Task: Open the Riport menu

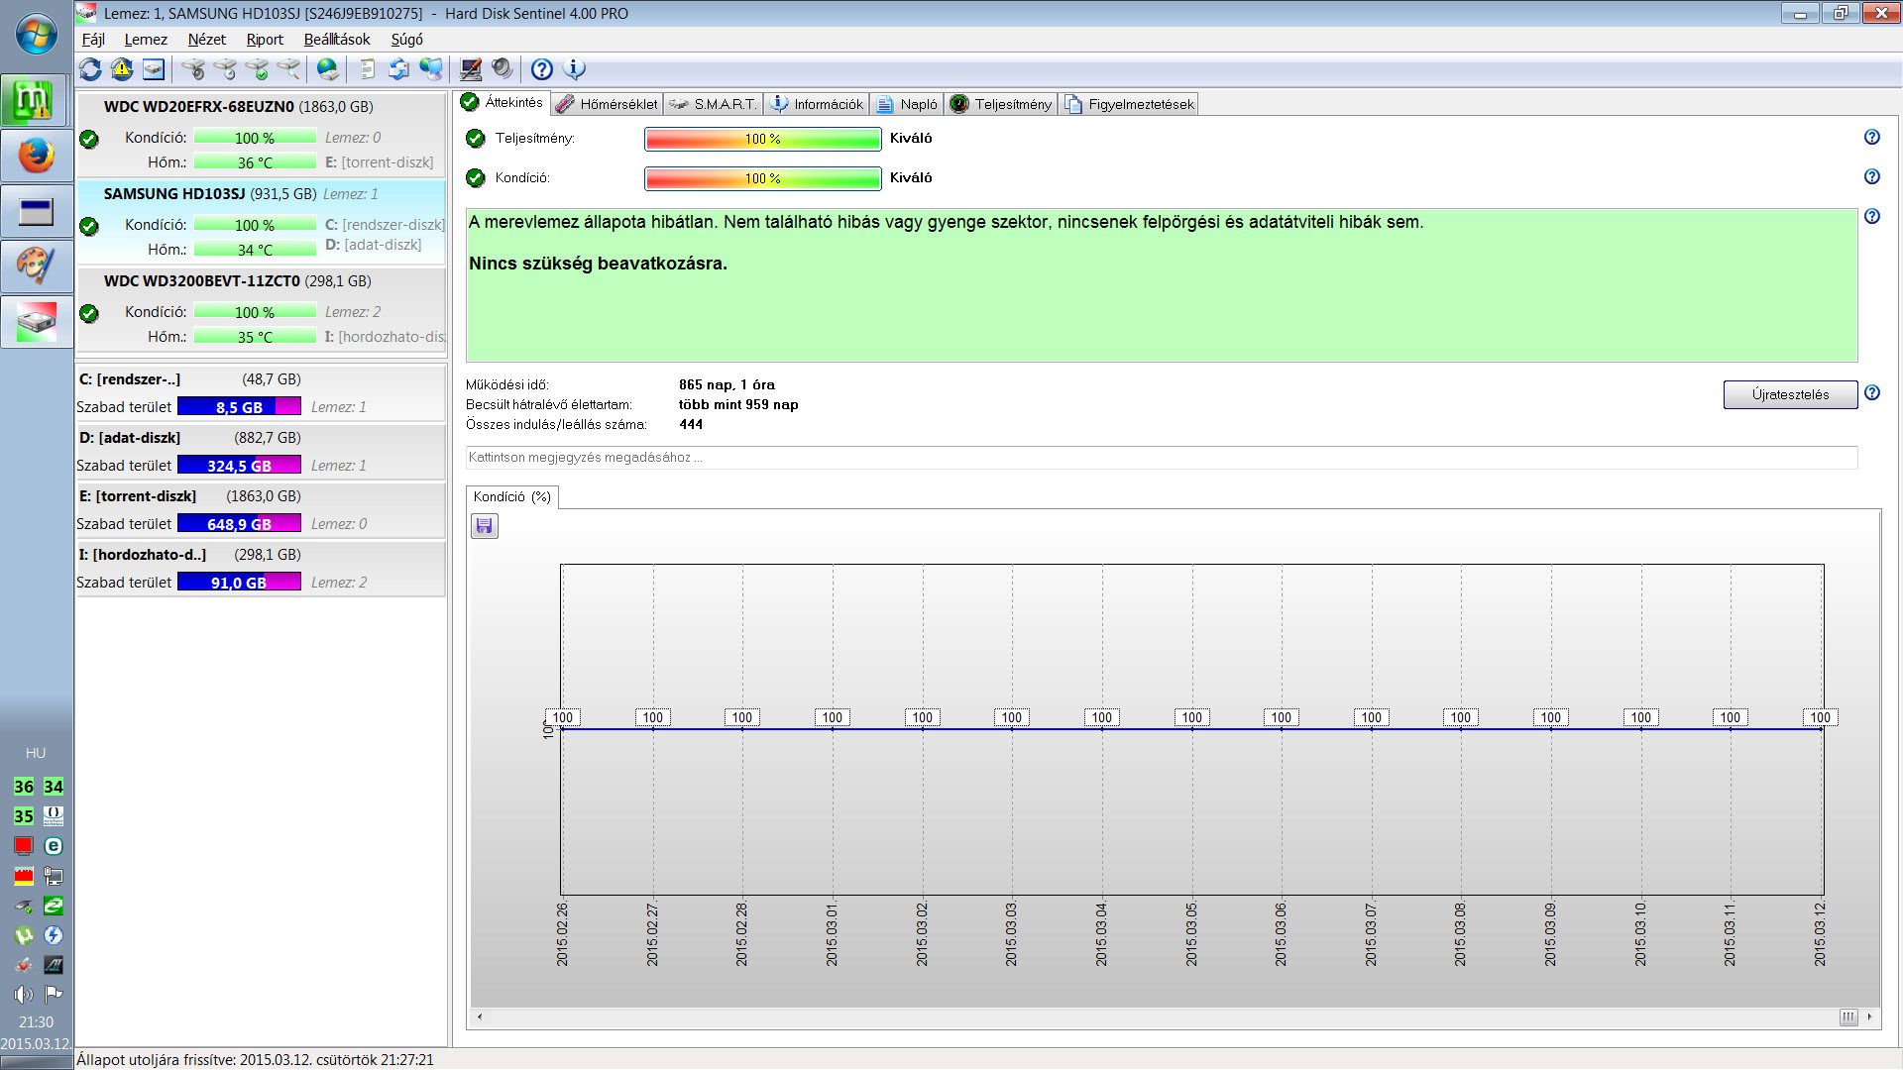Action: (265, 40)
